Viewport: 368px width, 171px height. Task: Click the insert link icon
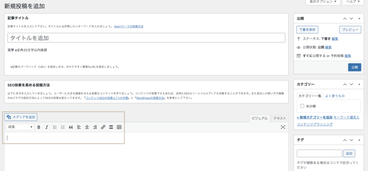(103, 127)
